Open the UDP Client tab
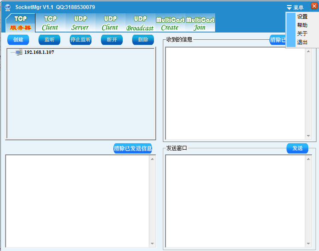 [x=110, y=23]
